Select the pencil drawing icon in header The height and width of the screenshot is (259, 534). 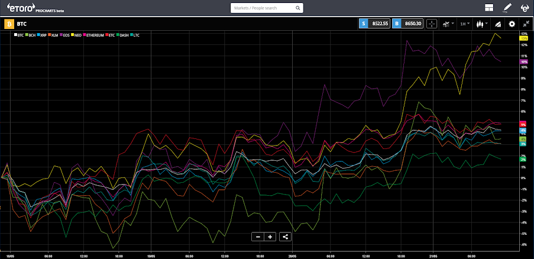(507, 8)
